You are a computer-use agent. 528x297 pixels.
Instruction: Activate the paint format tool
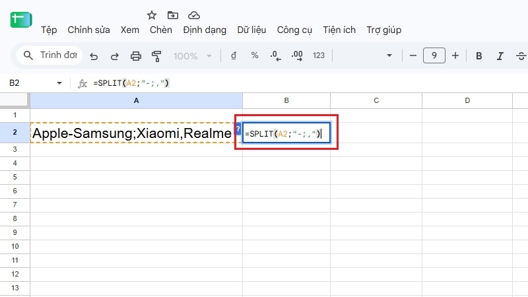tap(156, 56)
